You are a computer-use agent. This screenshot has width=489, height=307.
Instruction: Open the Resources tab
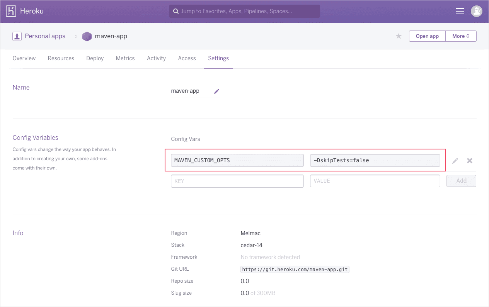[61, 58]
